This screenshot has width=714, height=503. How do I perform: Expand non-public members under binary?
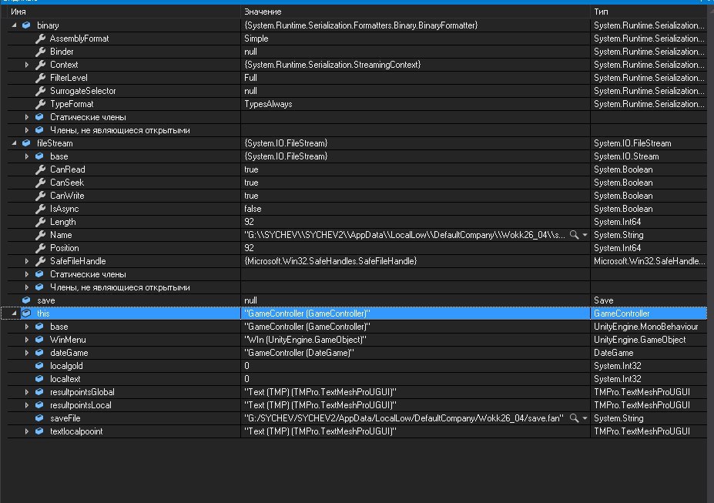(x=27, y=131)
